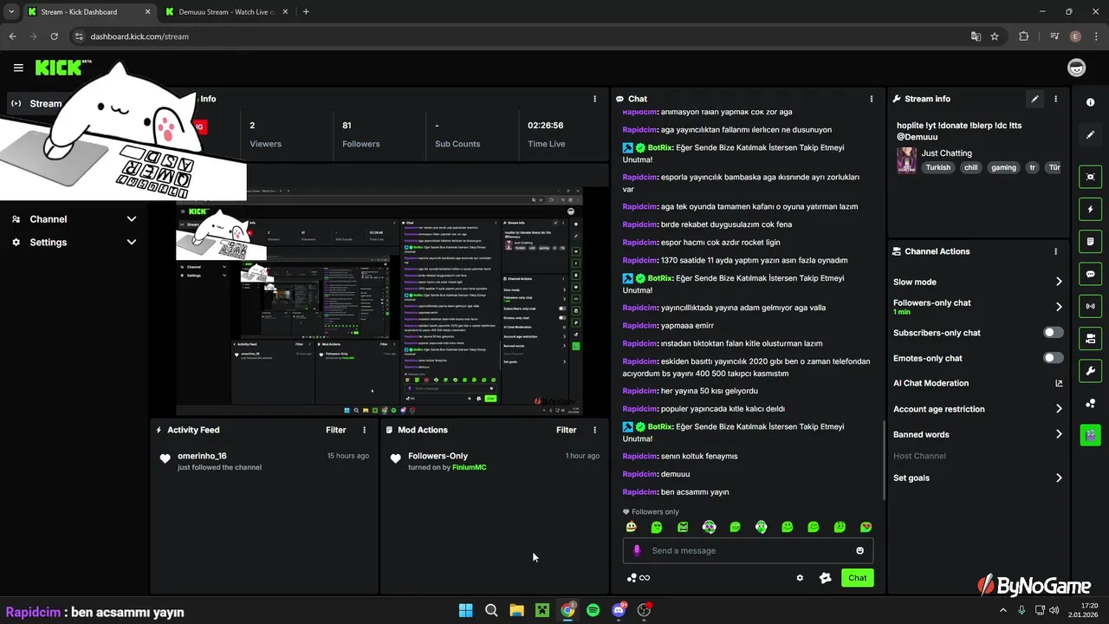The image size is (1109, 624).
Task: Toggle the document panel icon in the sidebar
Action: click(1090, 241)
